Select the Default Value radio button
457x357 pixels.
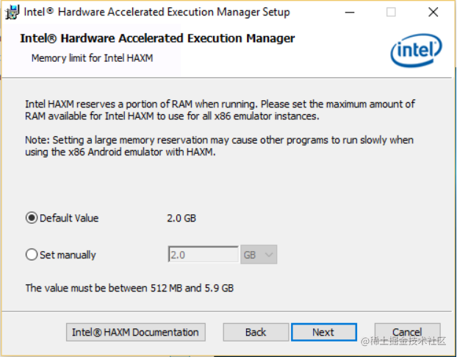click(x=32, y=218)
